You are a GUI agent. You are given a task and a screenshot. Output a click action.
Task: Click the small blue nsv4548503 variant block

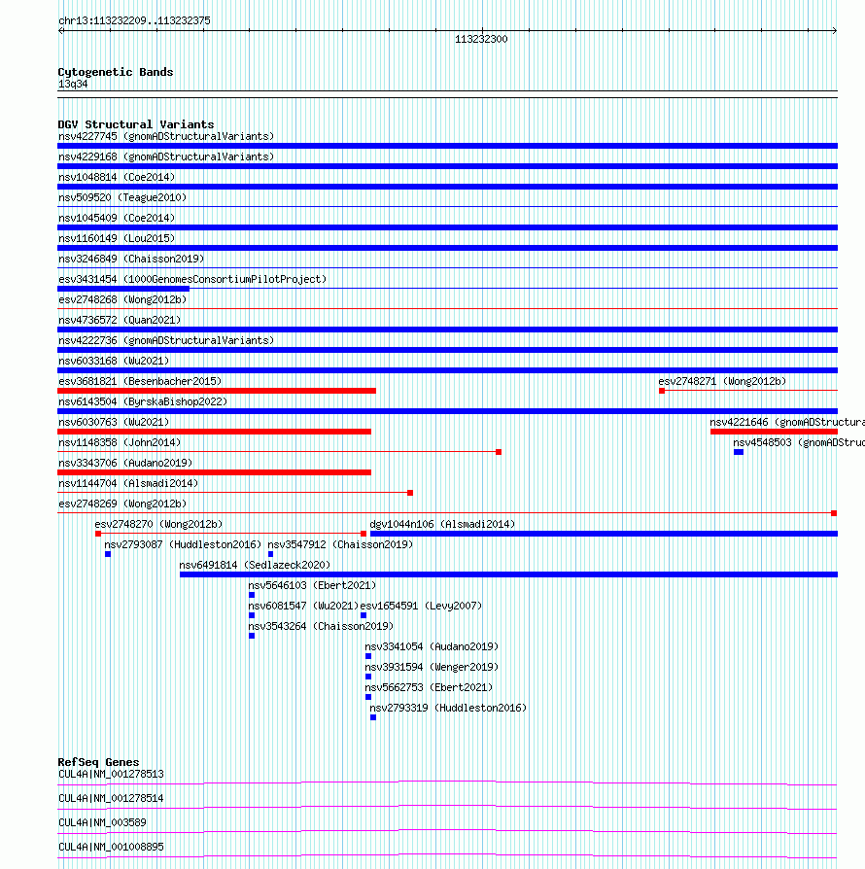click(739, 452)
